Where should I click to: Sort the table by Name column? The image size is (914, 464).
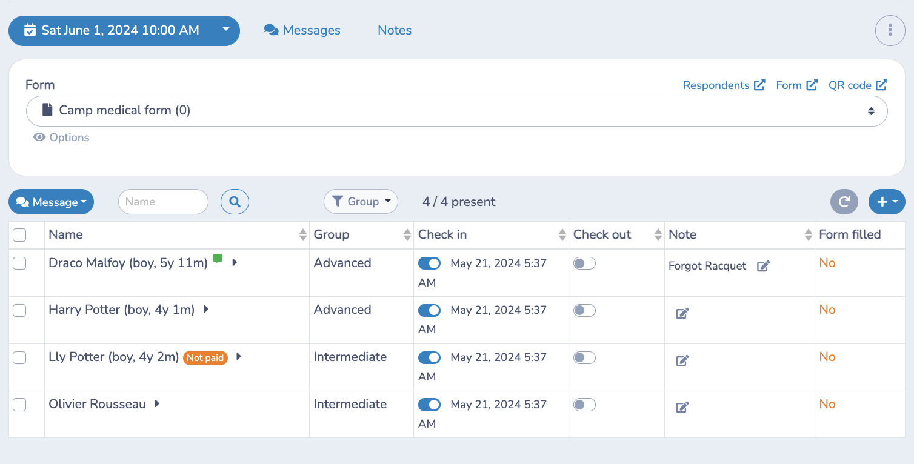[303, 235]
